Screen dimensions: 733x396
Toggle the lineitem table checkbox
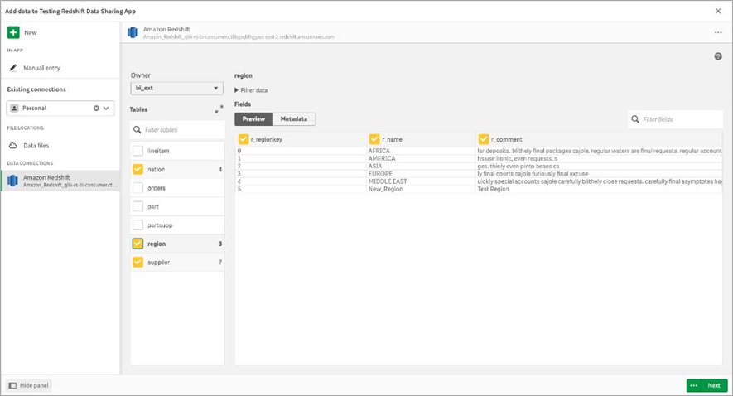pyautogui.click(x=137, y=151)
